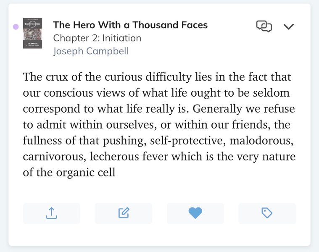Open the chat bubbles discussion icon
This screenshot has height=252, width=319.
click(x=264, y=26)
